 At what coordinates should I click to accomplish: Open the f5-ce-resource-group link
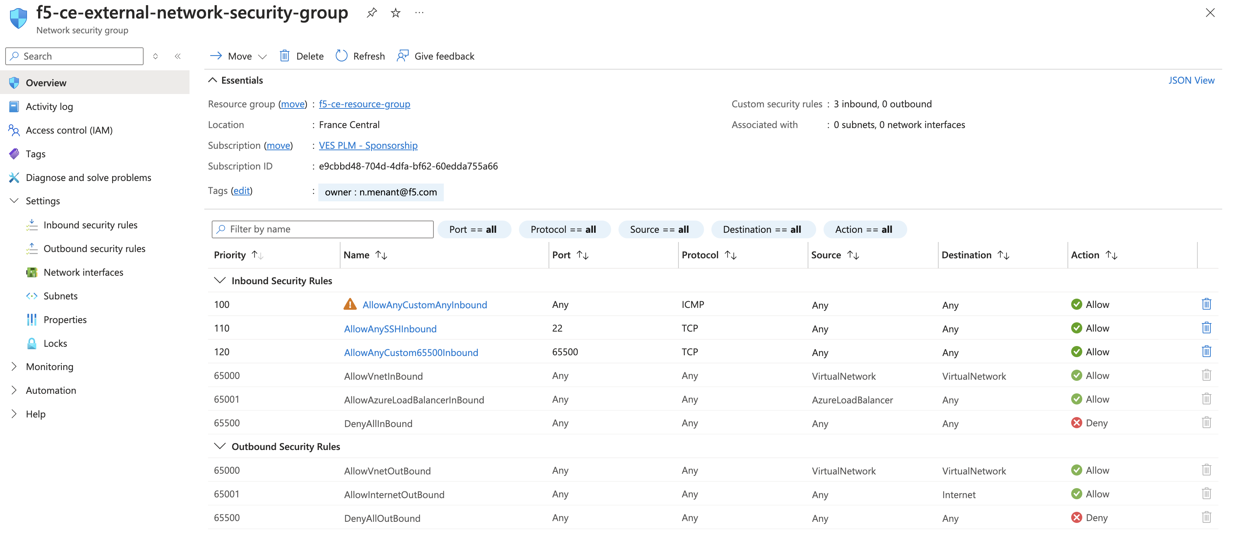click(364, 104)
